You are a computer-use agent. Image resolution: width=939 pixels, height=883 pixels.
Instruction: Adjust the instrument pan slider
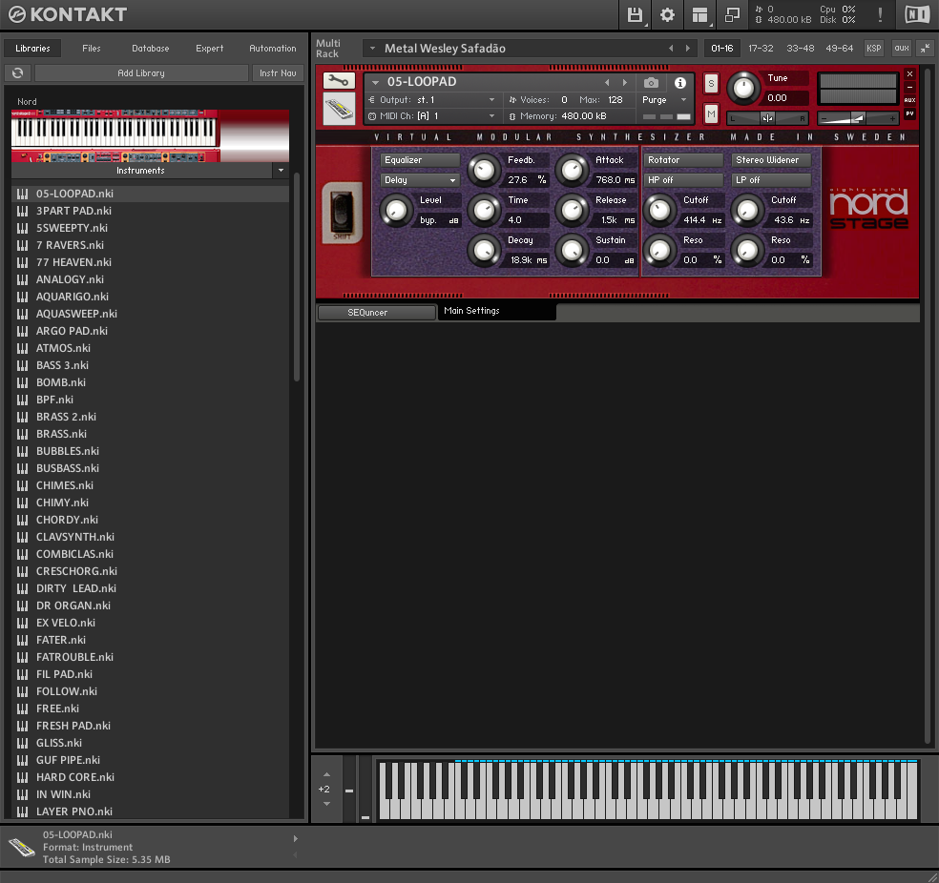coord(767,118)
